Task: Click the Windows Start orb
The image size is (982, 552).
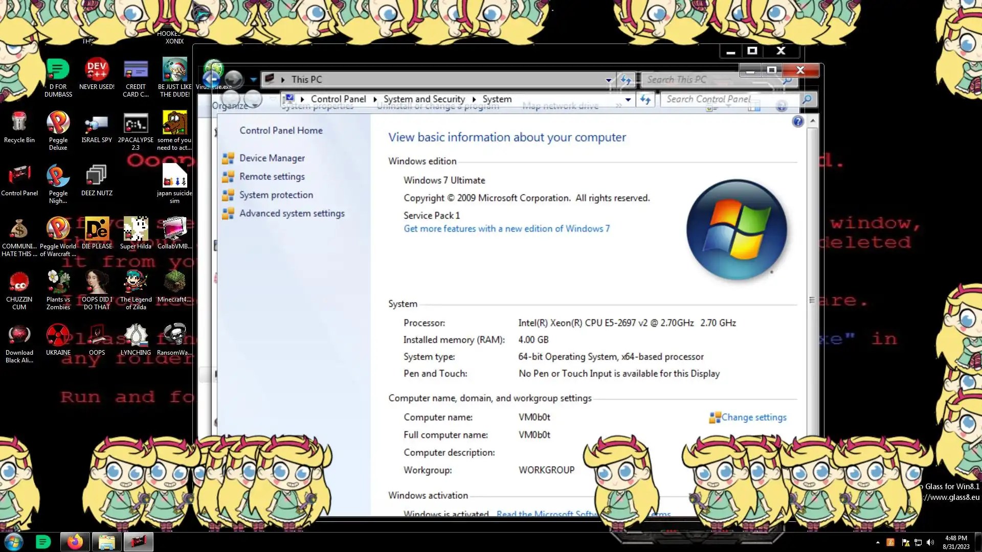Action: coord(14,542)
